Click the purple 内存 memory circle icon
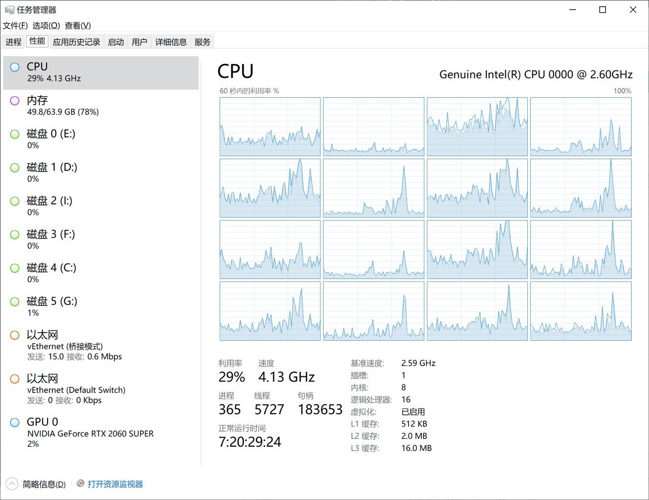 pyautogui.click(x=15, y=100)
